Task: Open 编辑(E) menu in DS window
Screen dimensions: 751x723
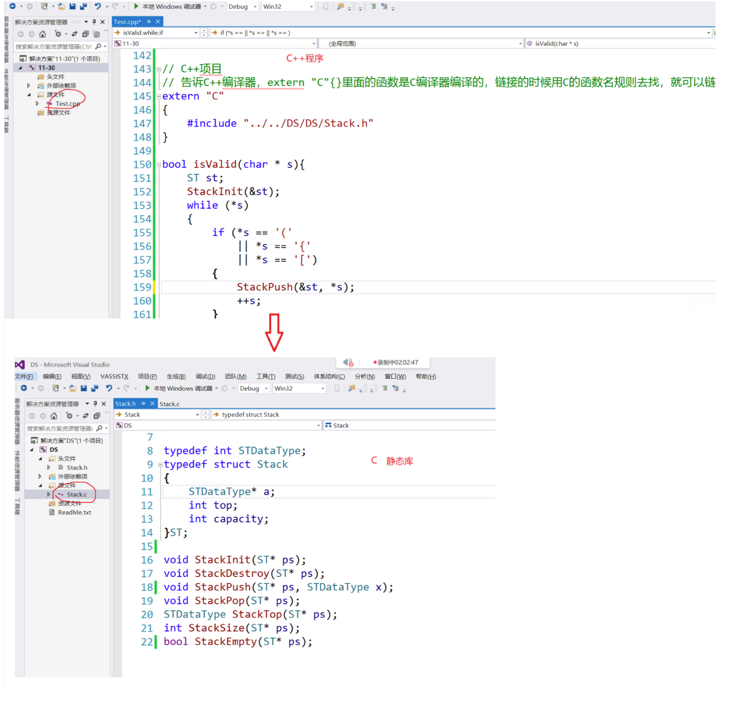Action: [x=52, y=377]
